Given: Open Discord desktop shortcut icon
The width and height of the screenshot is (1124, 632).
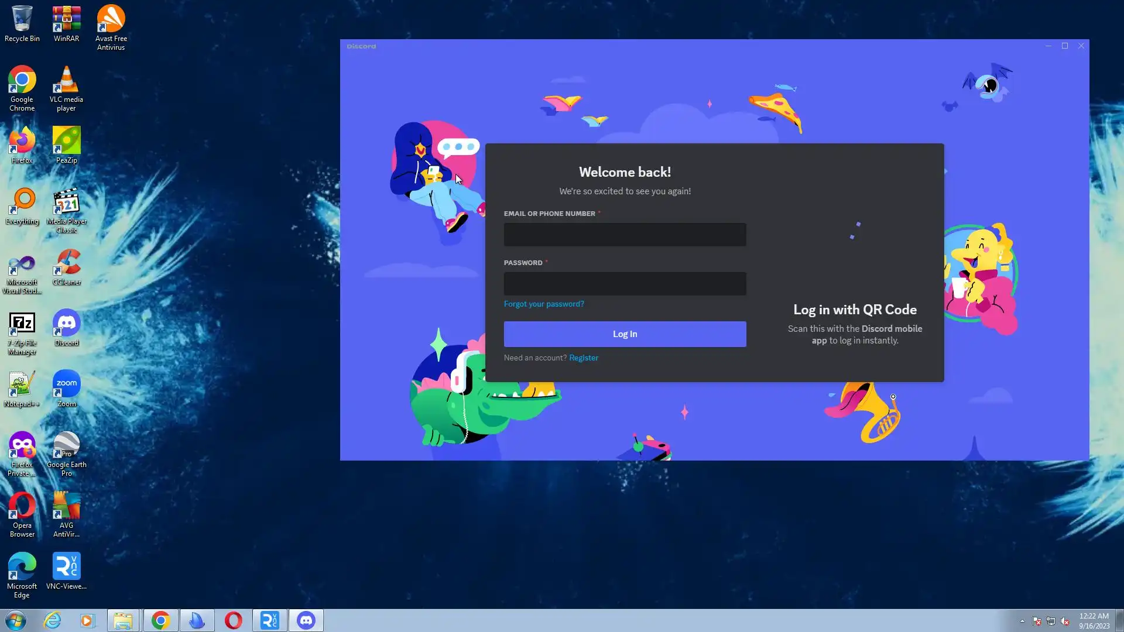Looking at the screenshot, I should pyautogui.click(x=66, y=328).
